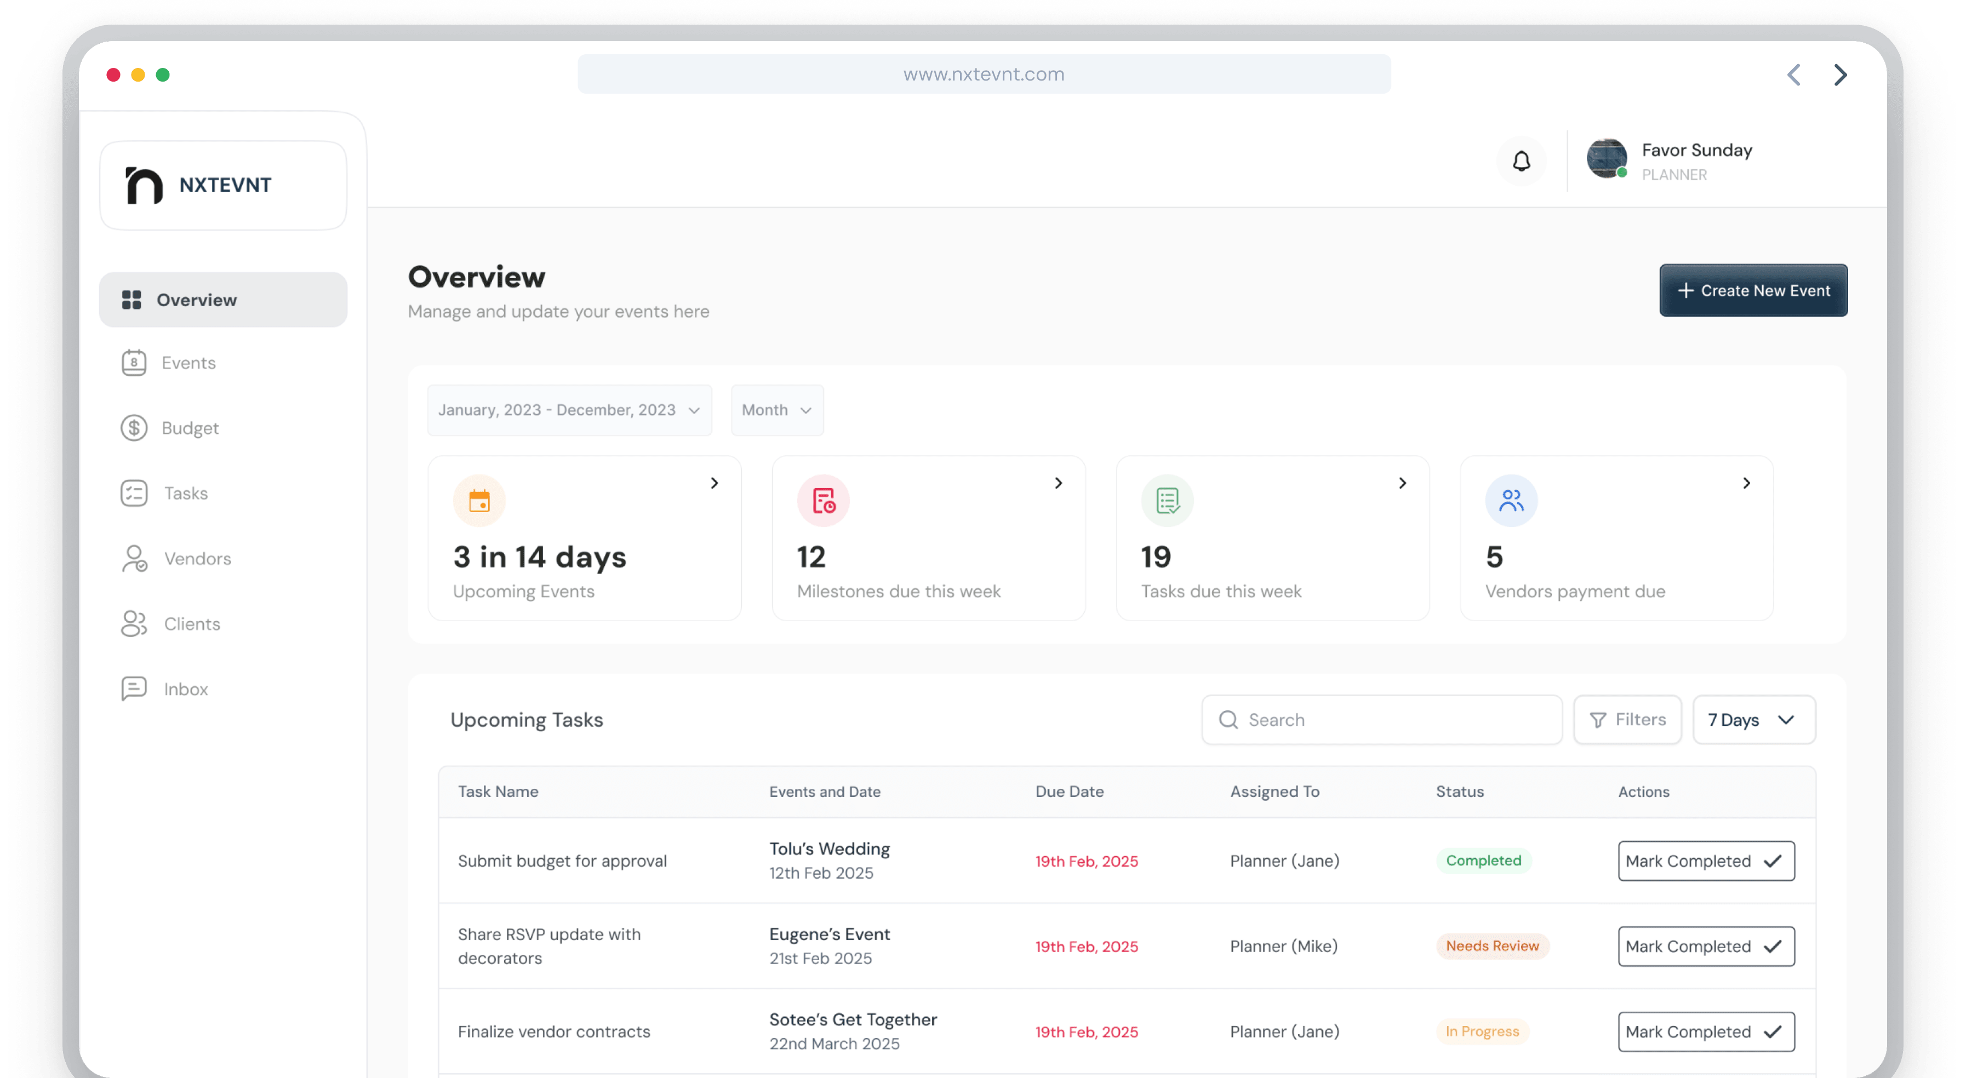This screenshot has height=1078, width=1966.
Task: Open the Filters button
Action: 1627,719
